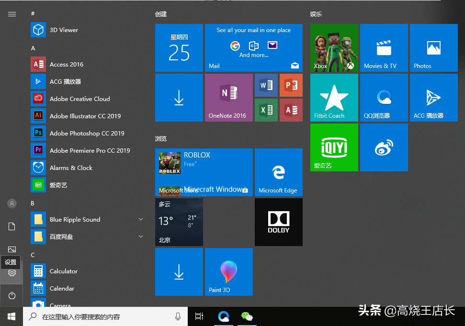Open the Calculator app
The image size is (465, 326).
tap(86, 271)
